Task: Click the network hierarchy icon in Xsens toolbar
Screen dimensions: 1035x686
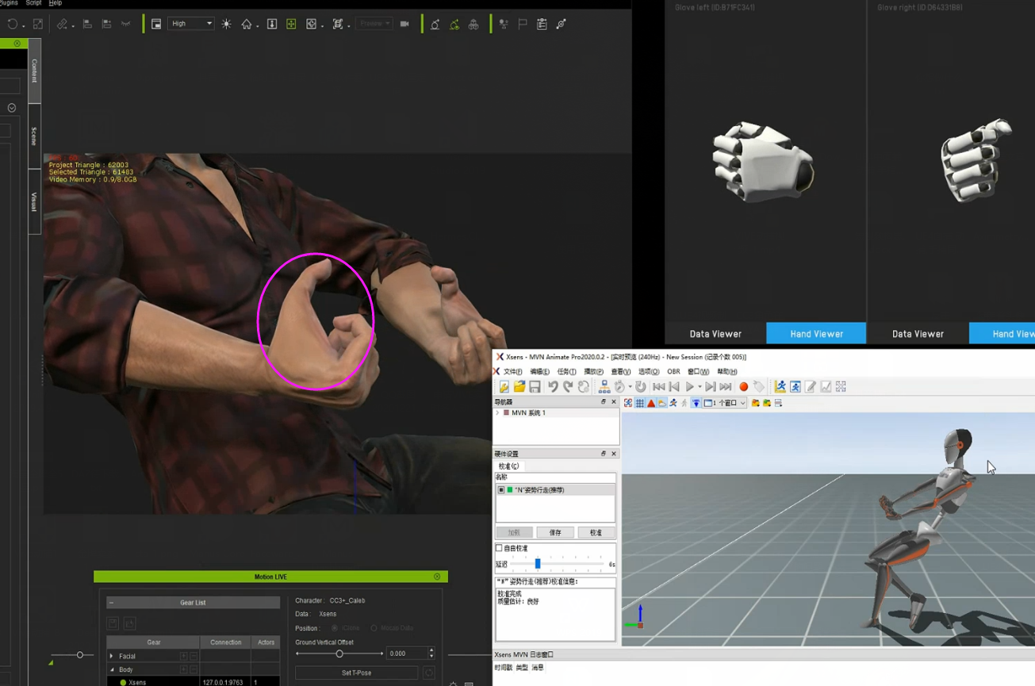Action: tap(604, 387)
